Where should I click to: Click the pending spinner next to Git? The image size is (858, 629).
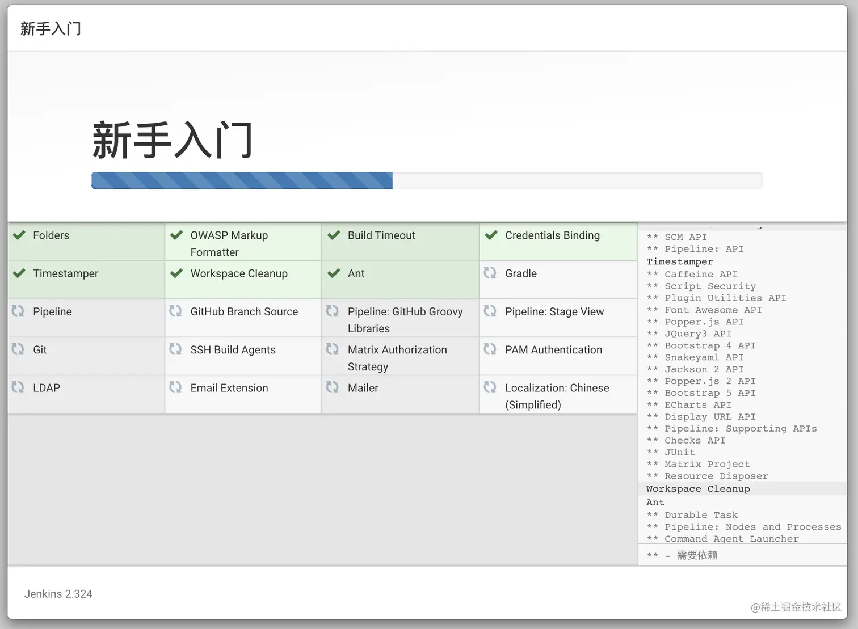click(x=18, y=349)
